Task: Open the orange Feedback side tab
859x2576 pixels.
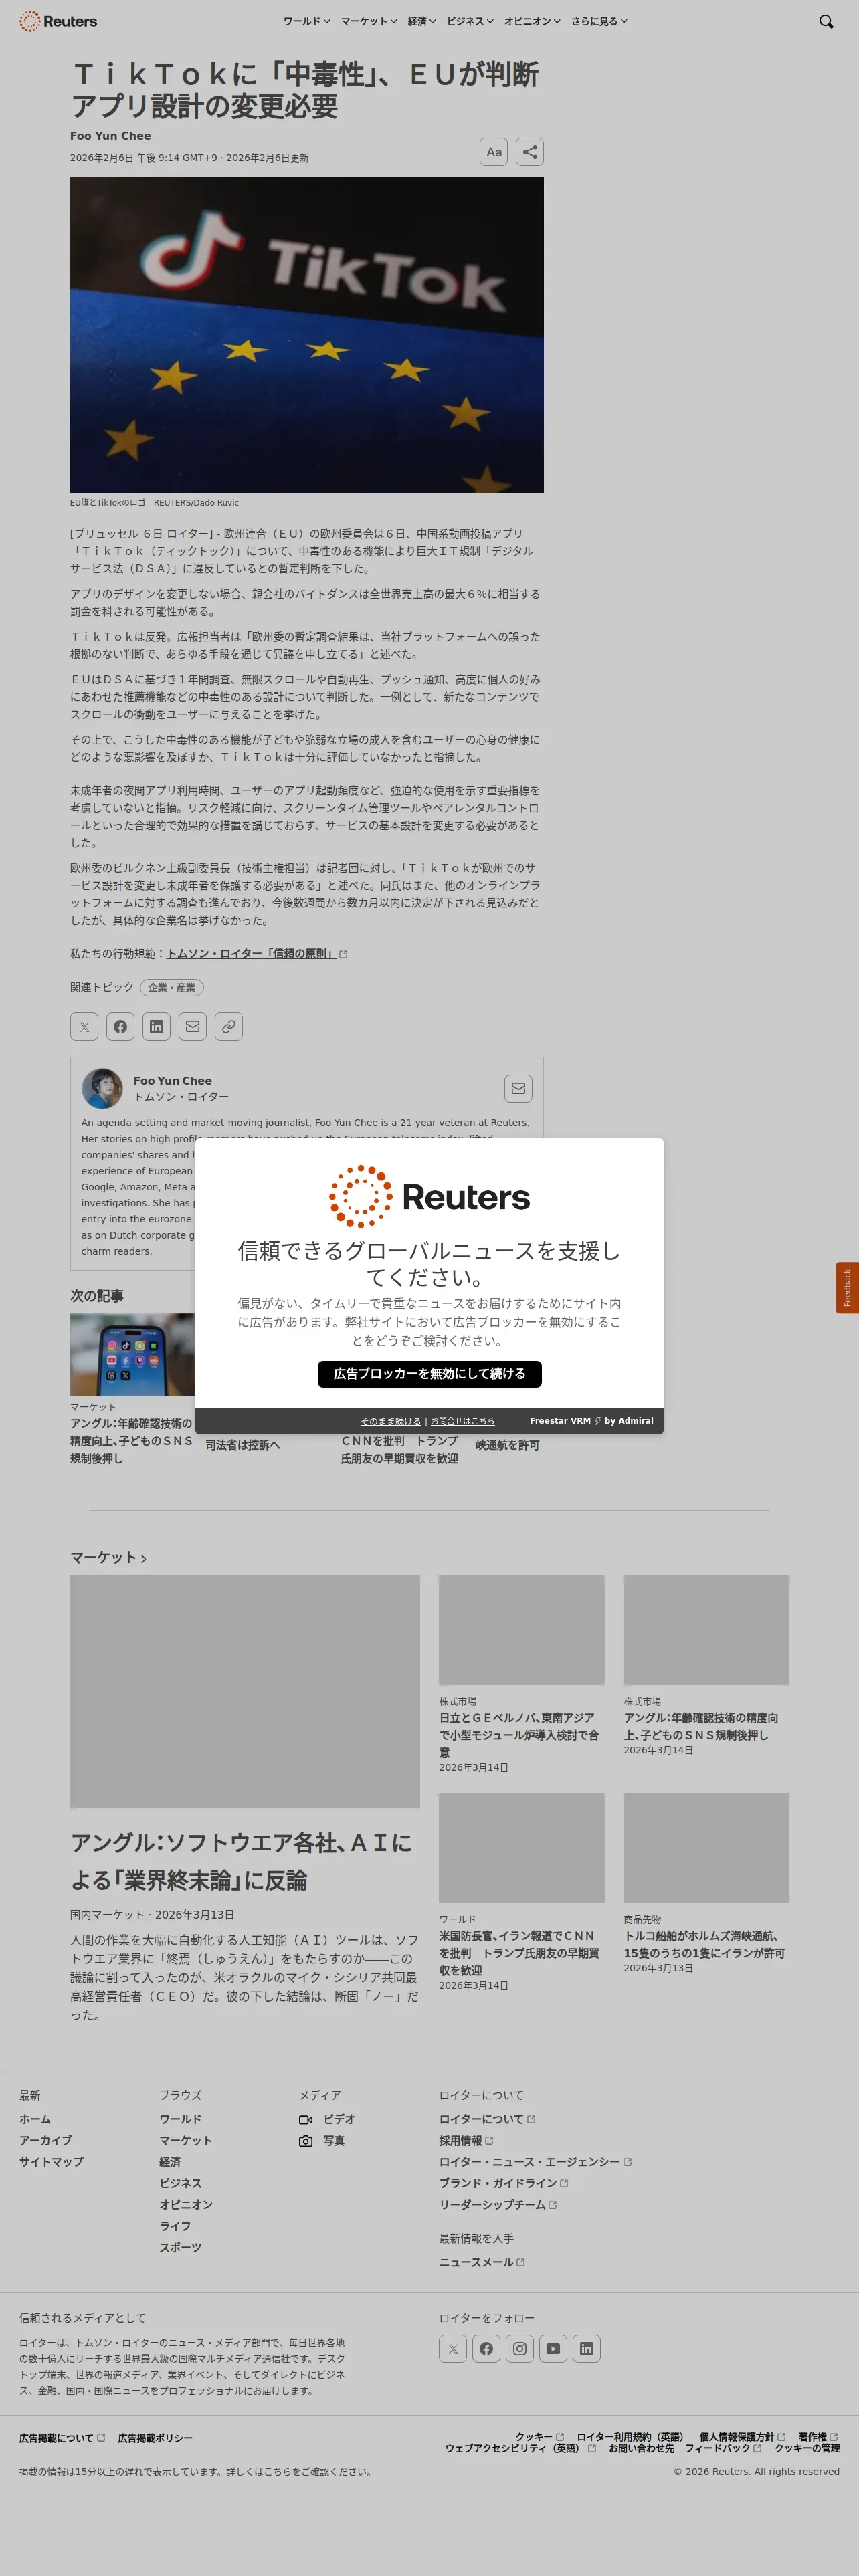Action: tap(847, 1288)
